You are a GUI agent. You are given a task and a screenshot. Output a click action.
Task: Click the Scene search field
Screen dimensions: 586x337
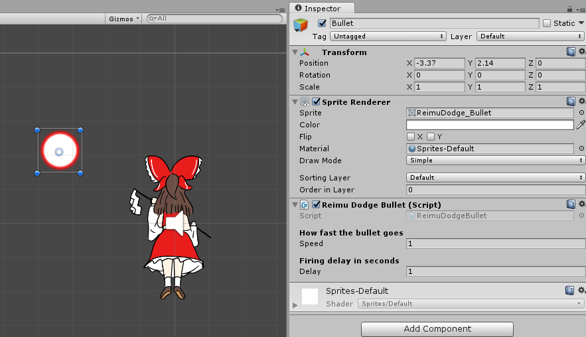click(x=214, y=19)
